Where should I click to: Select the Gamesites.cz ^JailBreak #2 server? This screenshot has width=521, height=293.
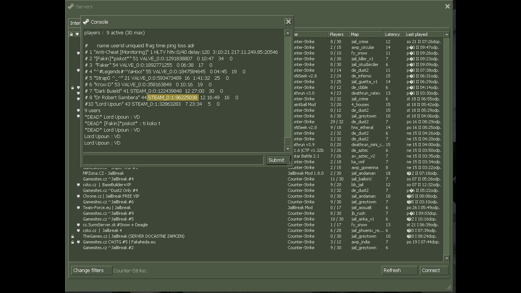[x=256, y=248]
